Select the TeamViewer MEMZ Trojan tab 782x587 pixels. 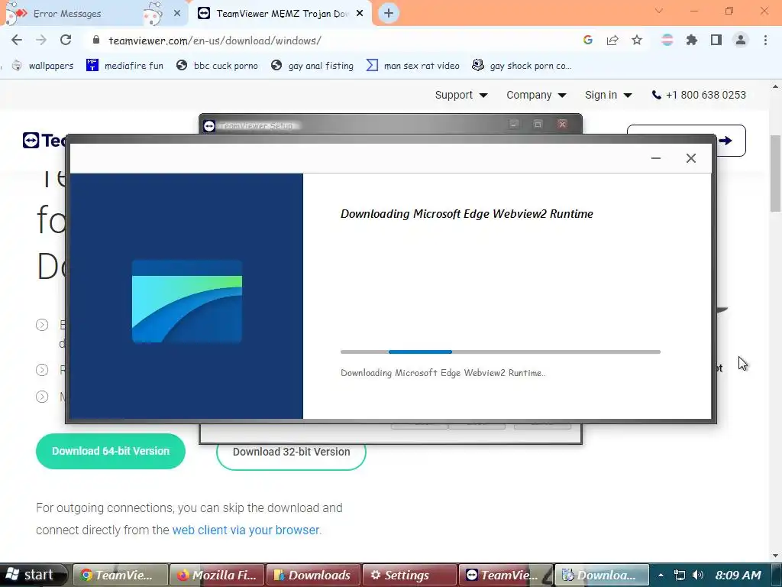(280, 14)
